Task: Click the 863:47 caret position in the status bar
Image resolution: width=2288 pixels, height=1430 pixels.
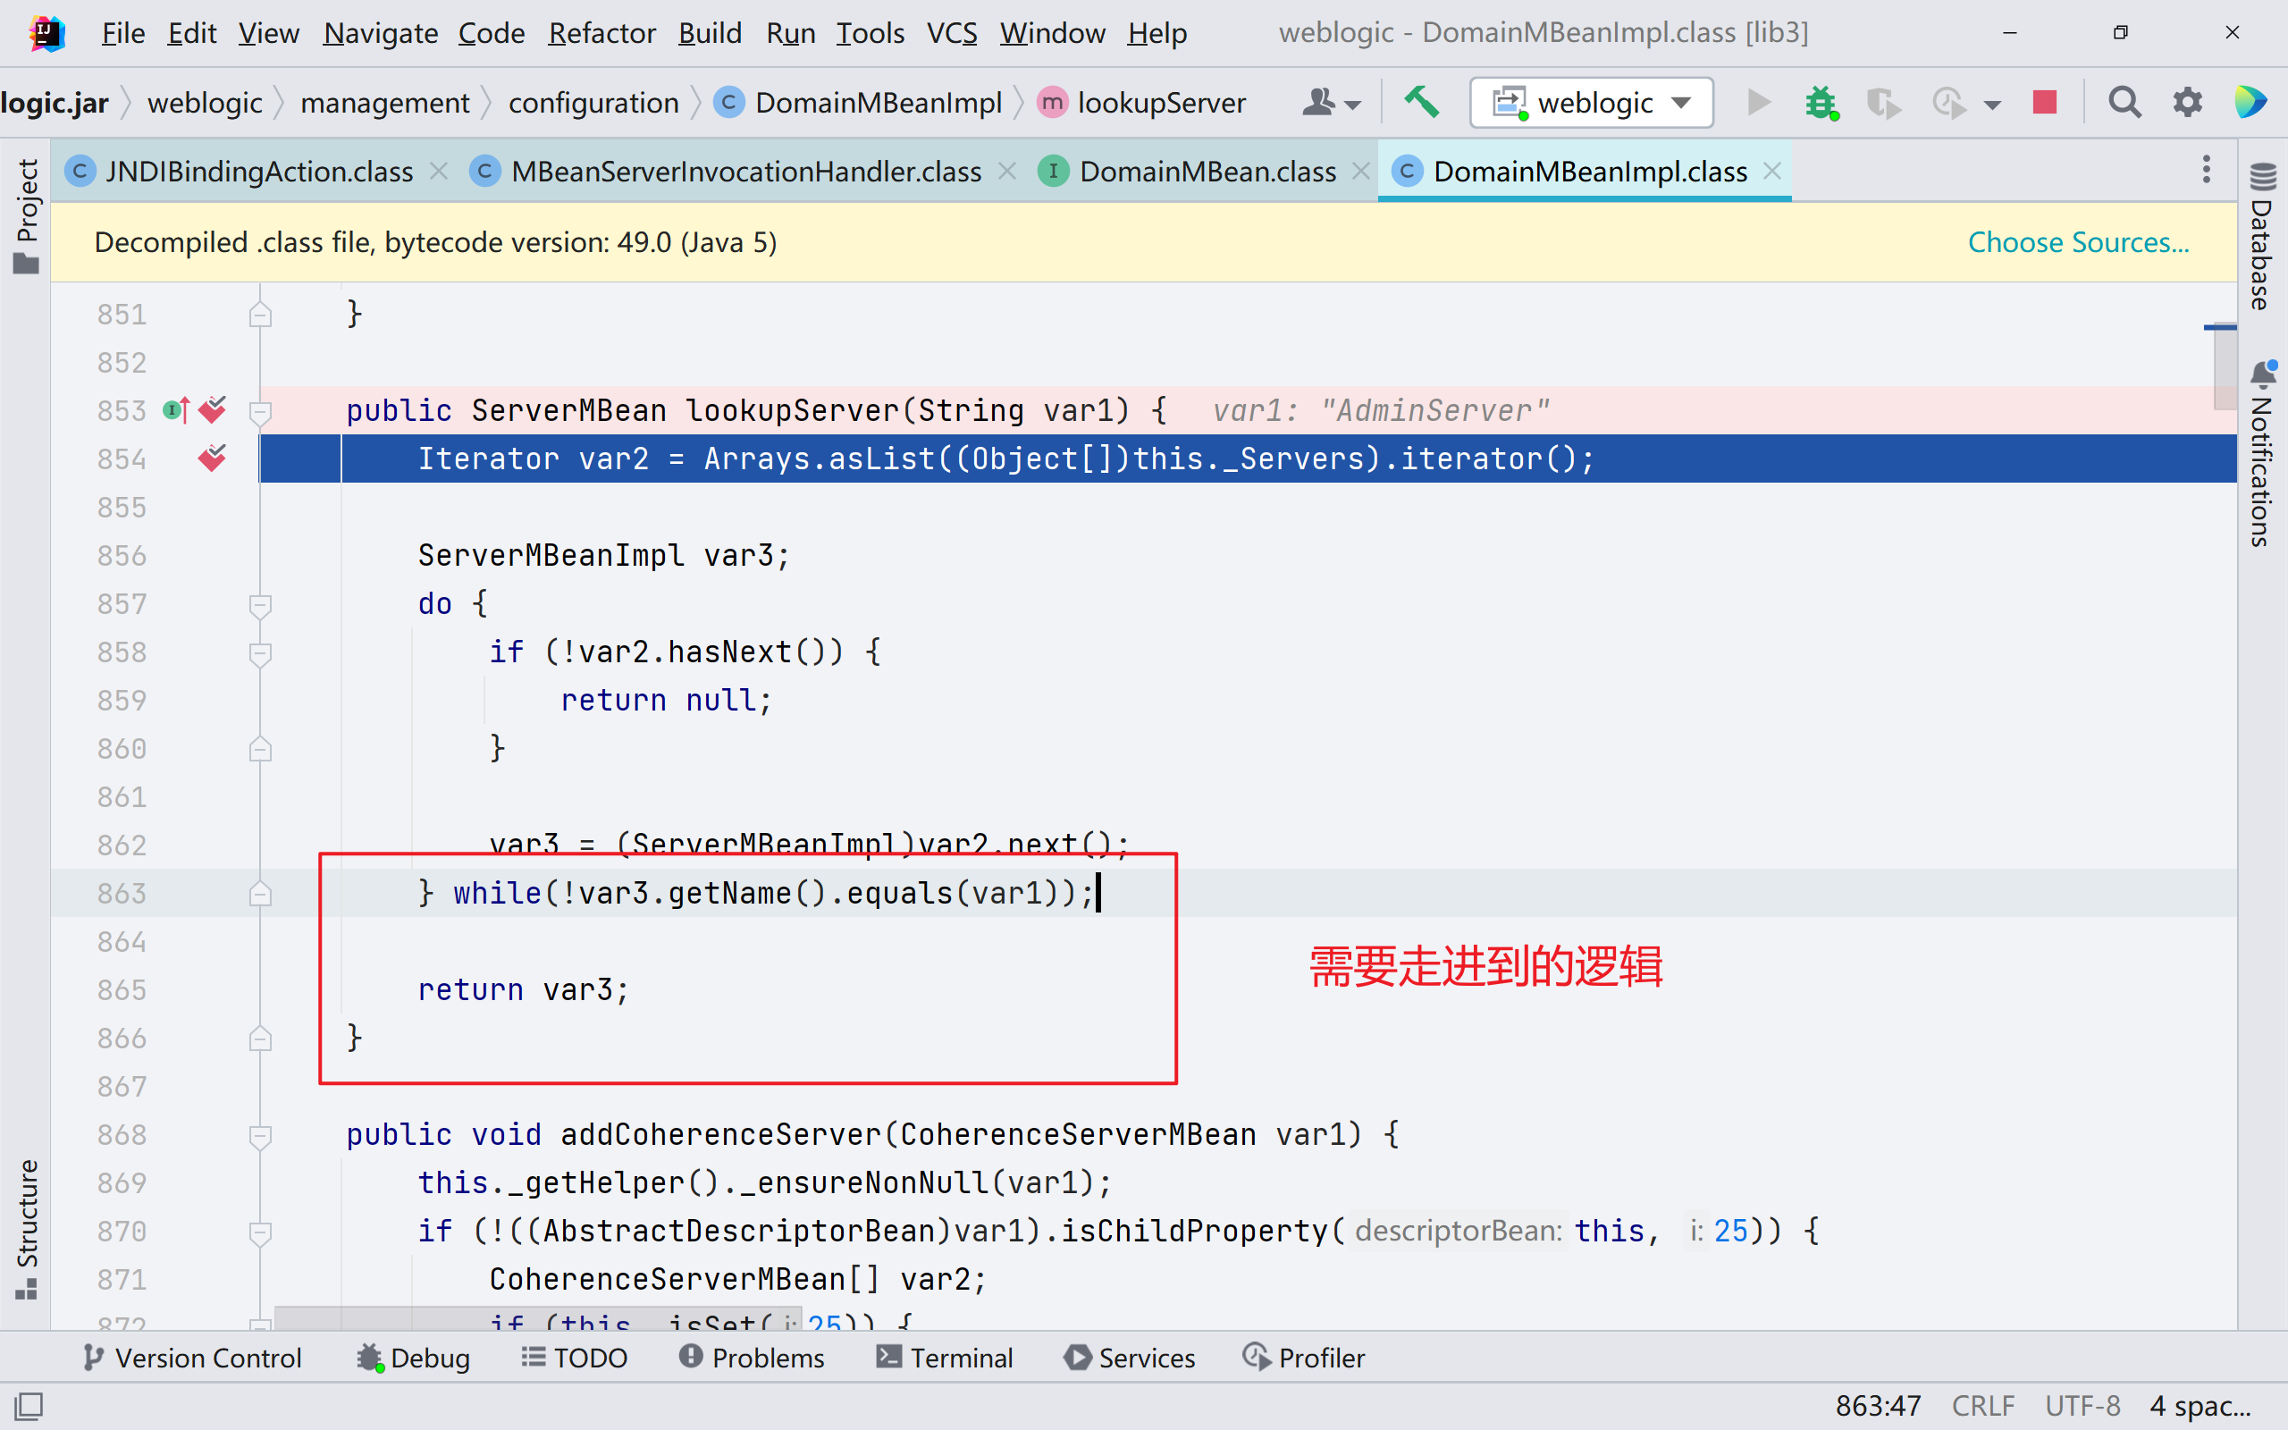Action: [x=1878, y=1405]
